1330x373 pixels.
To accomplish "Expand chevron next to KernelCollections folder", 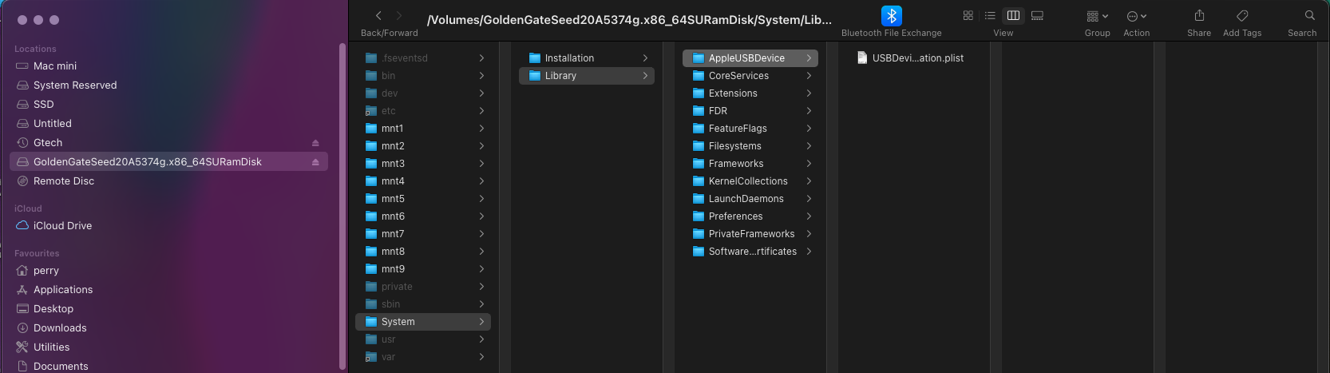I will (809, 181).
